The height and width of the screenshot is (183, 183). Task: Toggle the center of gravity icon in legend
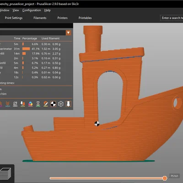[53, 104]
